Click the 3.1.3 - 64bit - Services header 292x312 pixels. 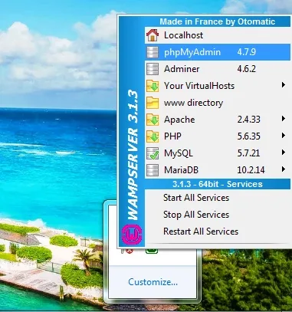[x=218, y=184]
